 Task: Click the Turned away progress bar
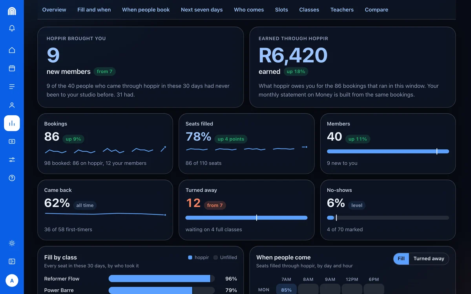point(246,218)
